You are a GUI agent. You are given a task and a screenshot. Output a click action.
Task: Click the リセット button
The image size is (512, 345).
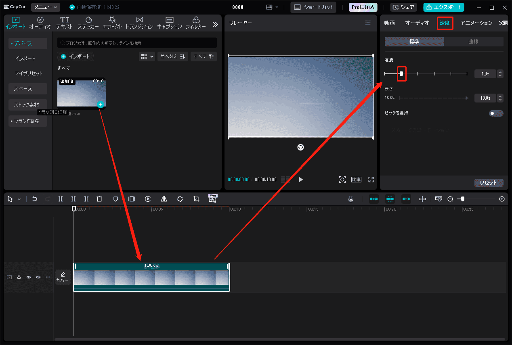489,183
